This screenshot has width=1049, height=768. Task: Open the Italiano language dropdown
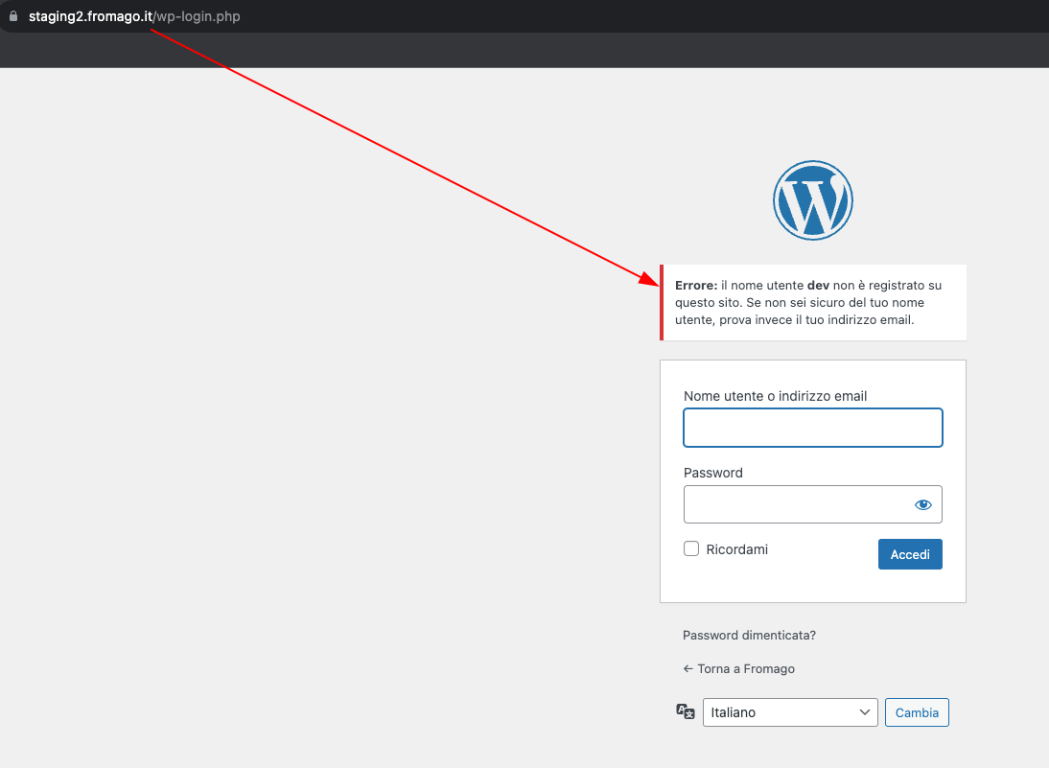pyautogui.click(x=790, y=712)
